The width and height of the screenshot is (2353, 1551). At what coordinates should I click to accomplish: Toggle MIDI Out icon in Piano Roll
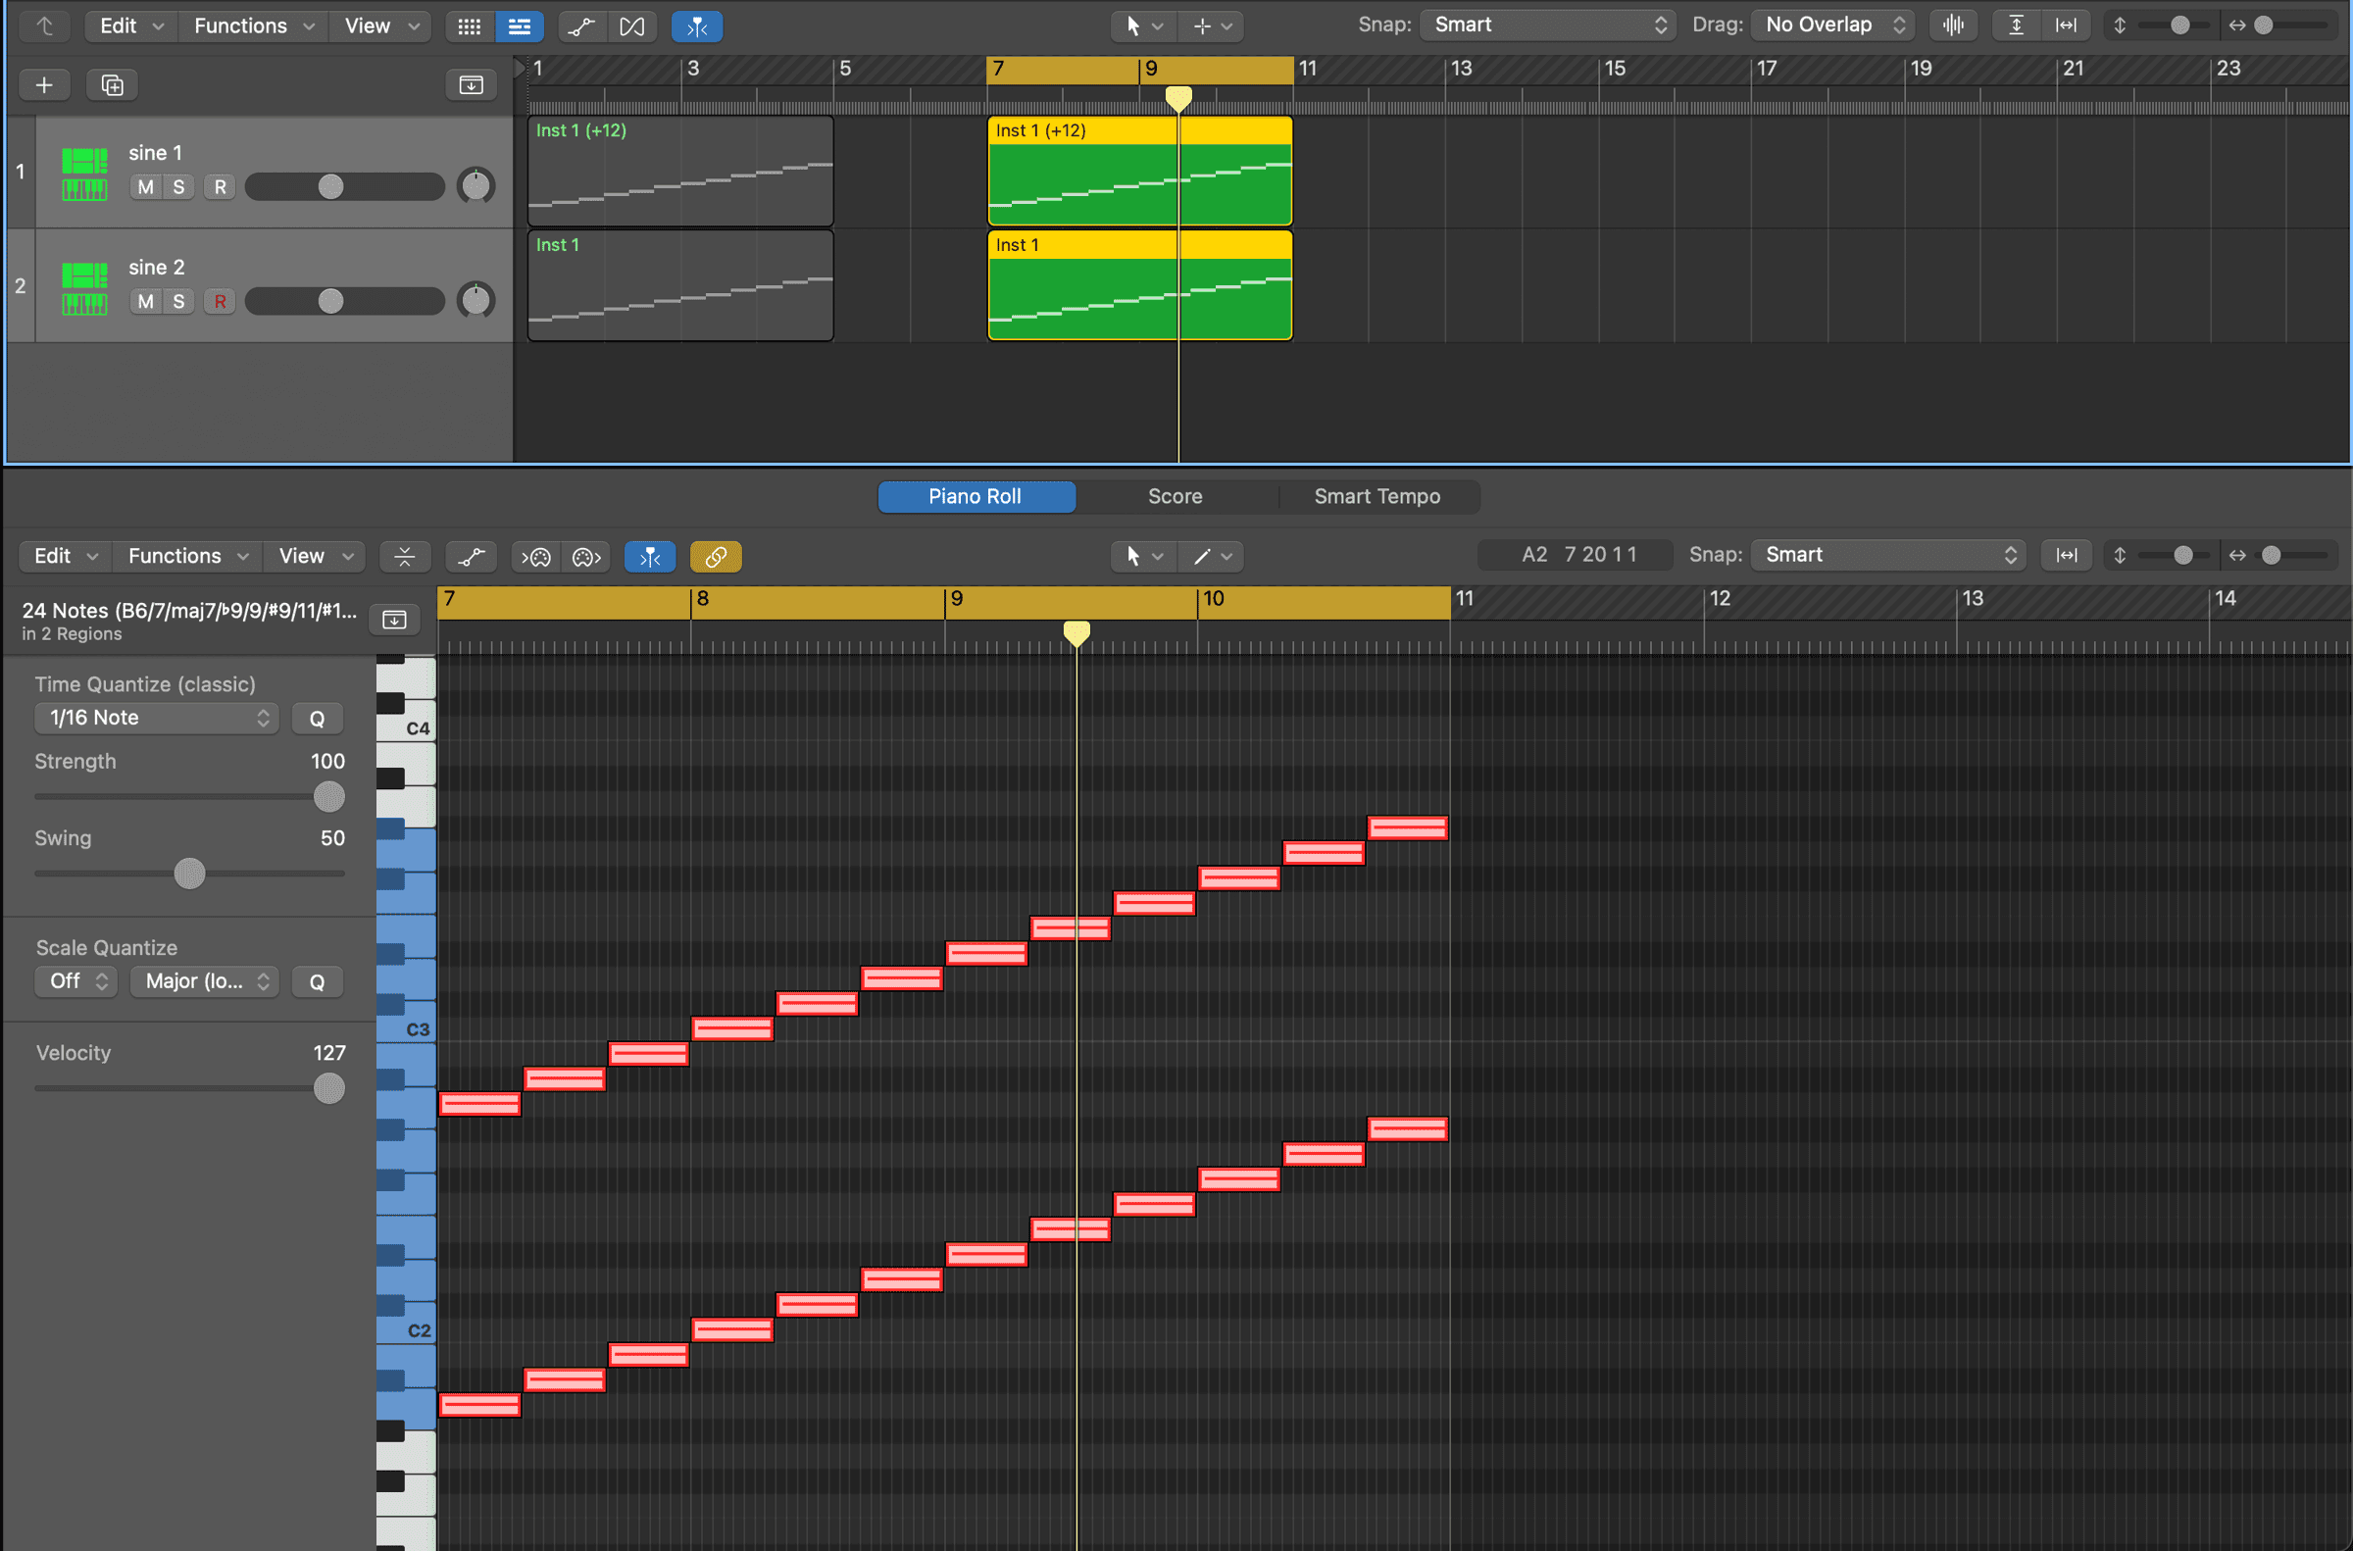click(x=586, y=557)
